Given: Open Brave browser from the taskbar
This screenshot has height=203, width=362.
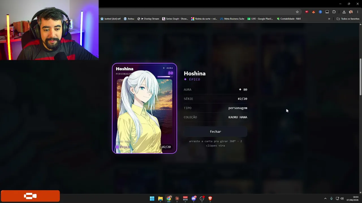Looking at the screenshot, I should [210, 198].
